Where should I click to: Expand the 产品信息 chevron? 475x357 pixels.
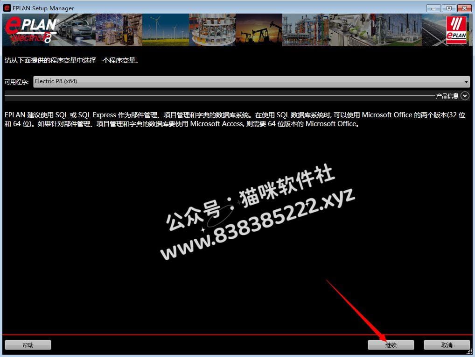point(465,96)
